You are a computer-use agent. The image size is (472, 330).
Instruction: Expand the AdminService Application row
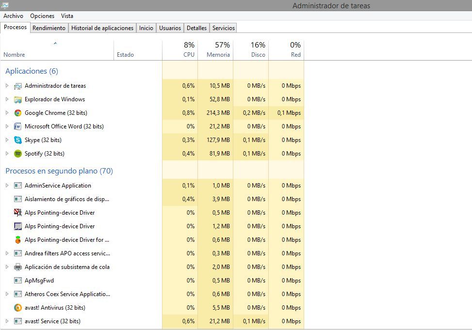pyautogui.click(x=7, y=186)
